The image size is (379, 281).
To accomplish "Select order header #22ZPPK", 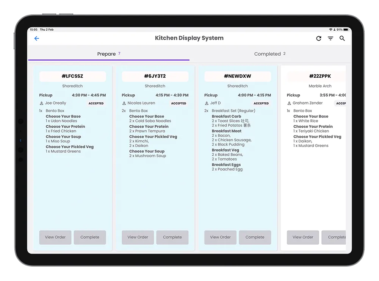I will pos(316,76).
